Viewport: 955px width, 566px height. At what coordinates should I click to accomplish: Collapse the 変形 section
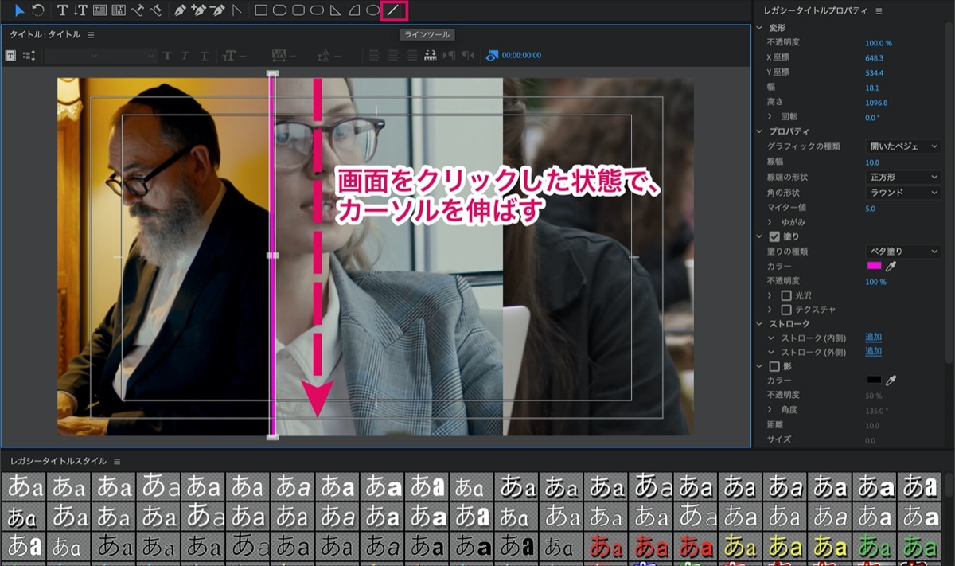760,28
